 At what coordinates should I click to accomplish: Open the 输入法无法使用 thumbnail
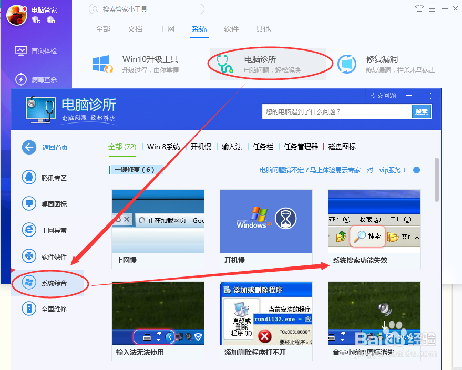click(158, 313)
